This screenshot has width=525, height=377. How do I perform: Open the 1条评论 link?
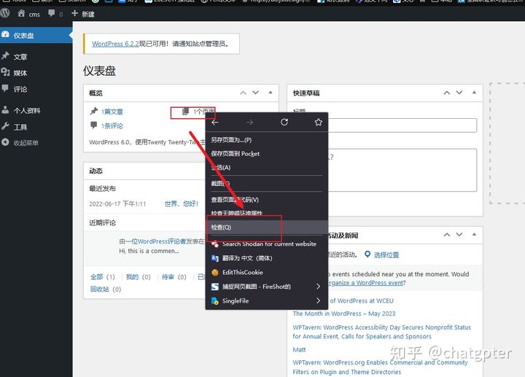[112, 126]
